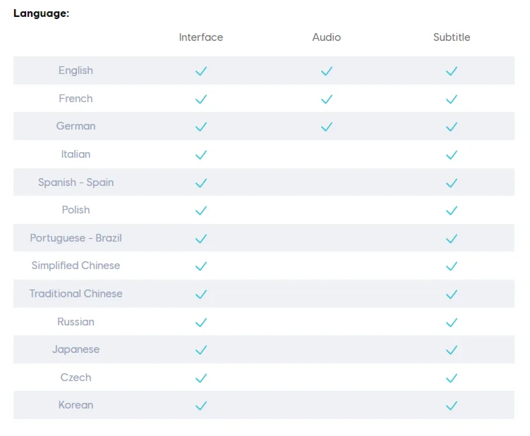Click the English Interface checkmark
Screen dimensions: 530x436
(201, 71)
